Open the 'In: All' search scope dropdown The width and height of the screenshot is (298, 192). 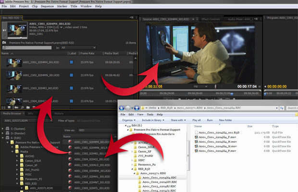[78, 48]
